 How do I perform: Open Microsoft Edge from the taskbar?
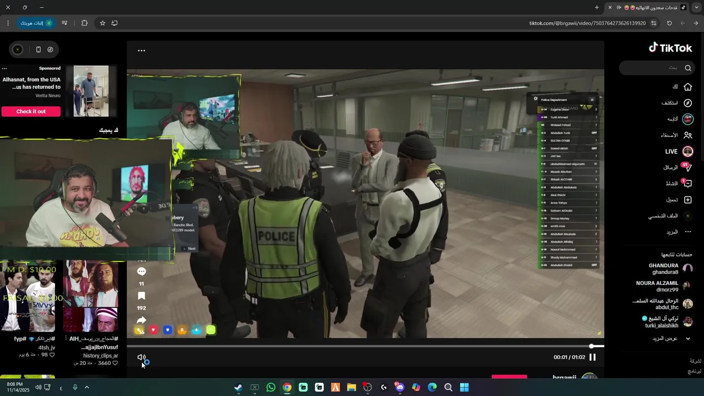point(432,387)
